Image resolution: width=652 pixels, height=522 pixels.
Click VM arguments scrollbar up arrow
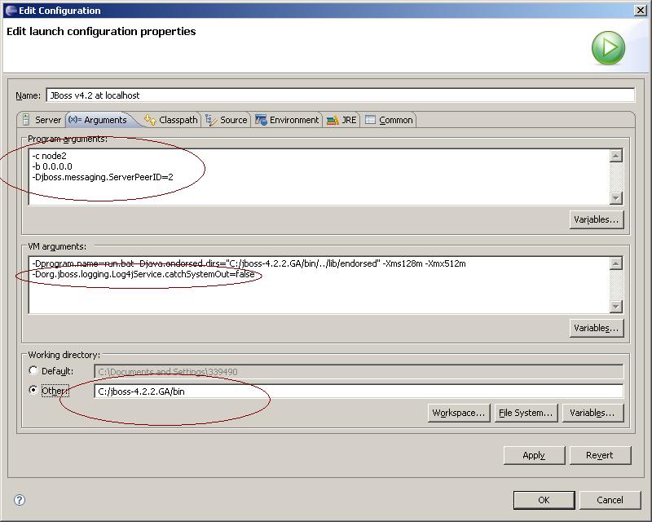(x=616, y=263)
